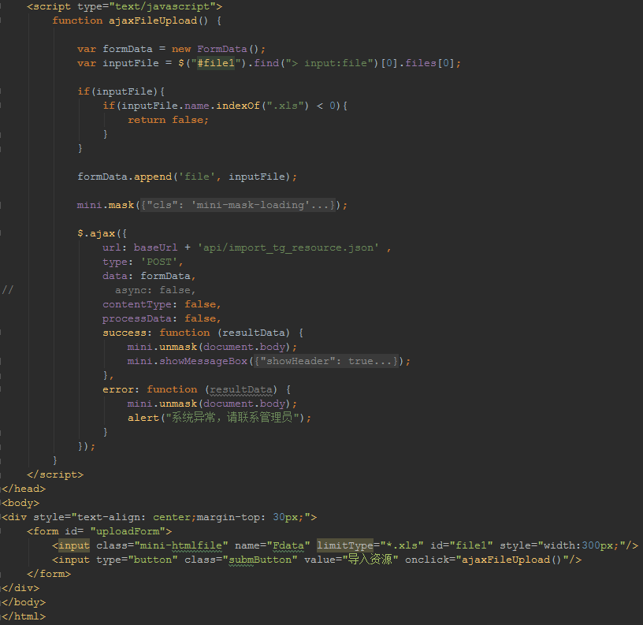
Task: Click the "系统异常，请联系管理员" alert string
Action: click(x=232, y=418)
